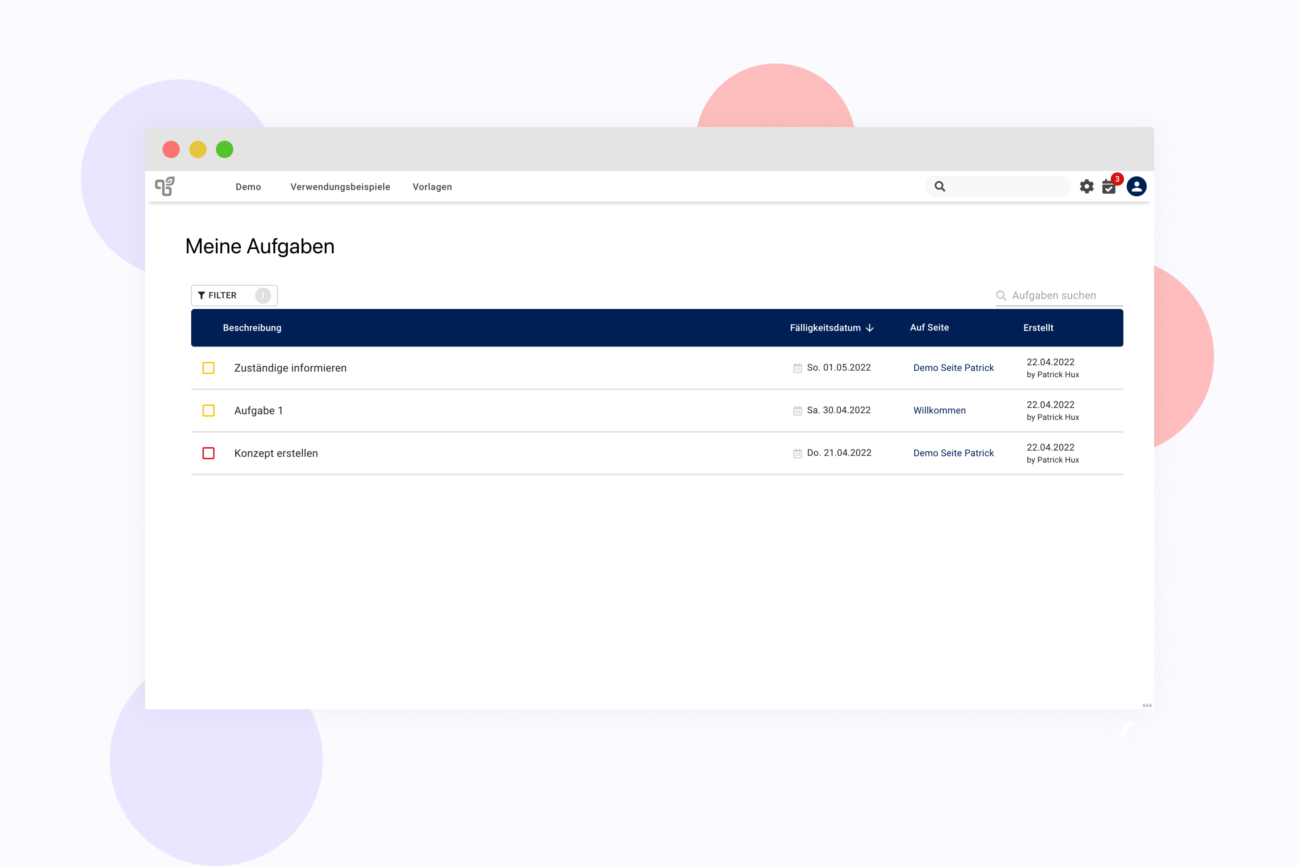This screenshot has height=866, width=1300.
Task: Open tasks calendar icon with badge
Action: point(1109,187)
